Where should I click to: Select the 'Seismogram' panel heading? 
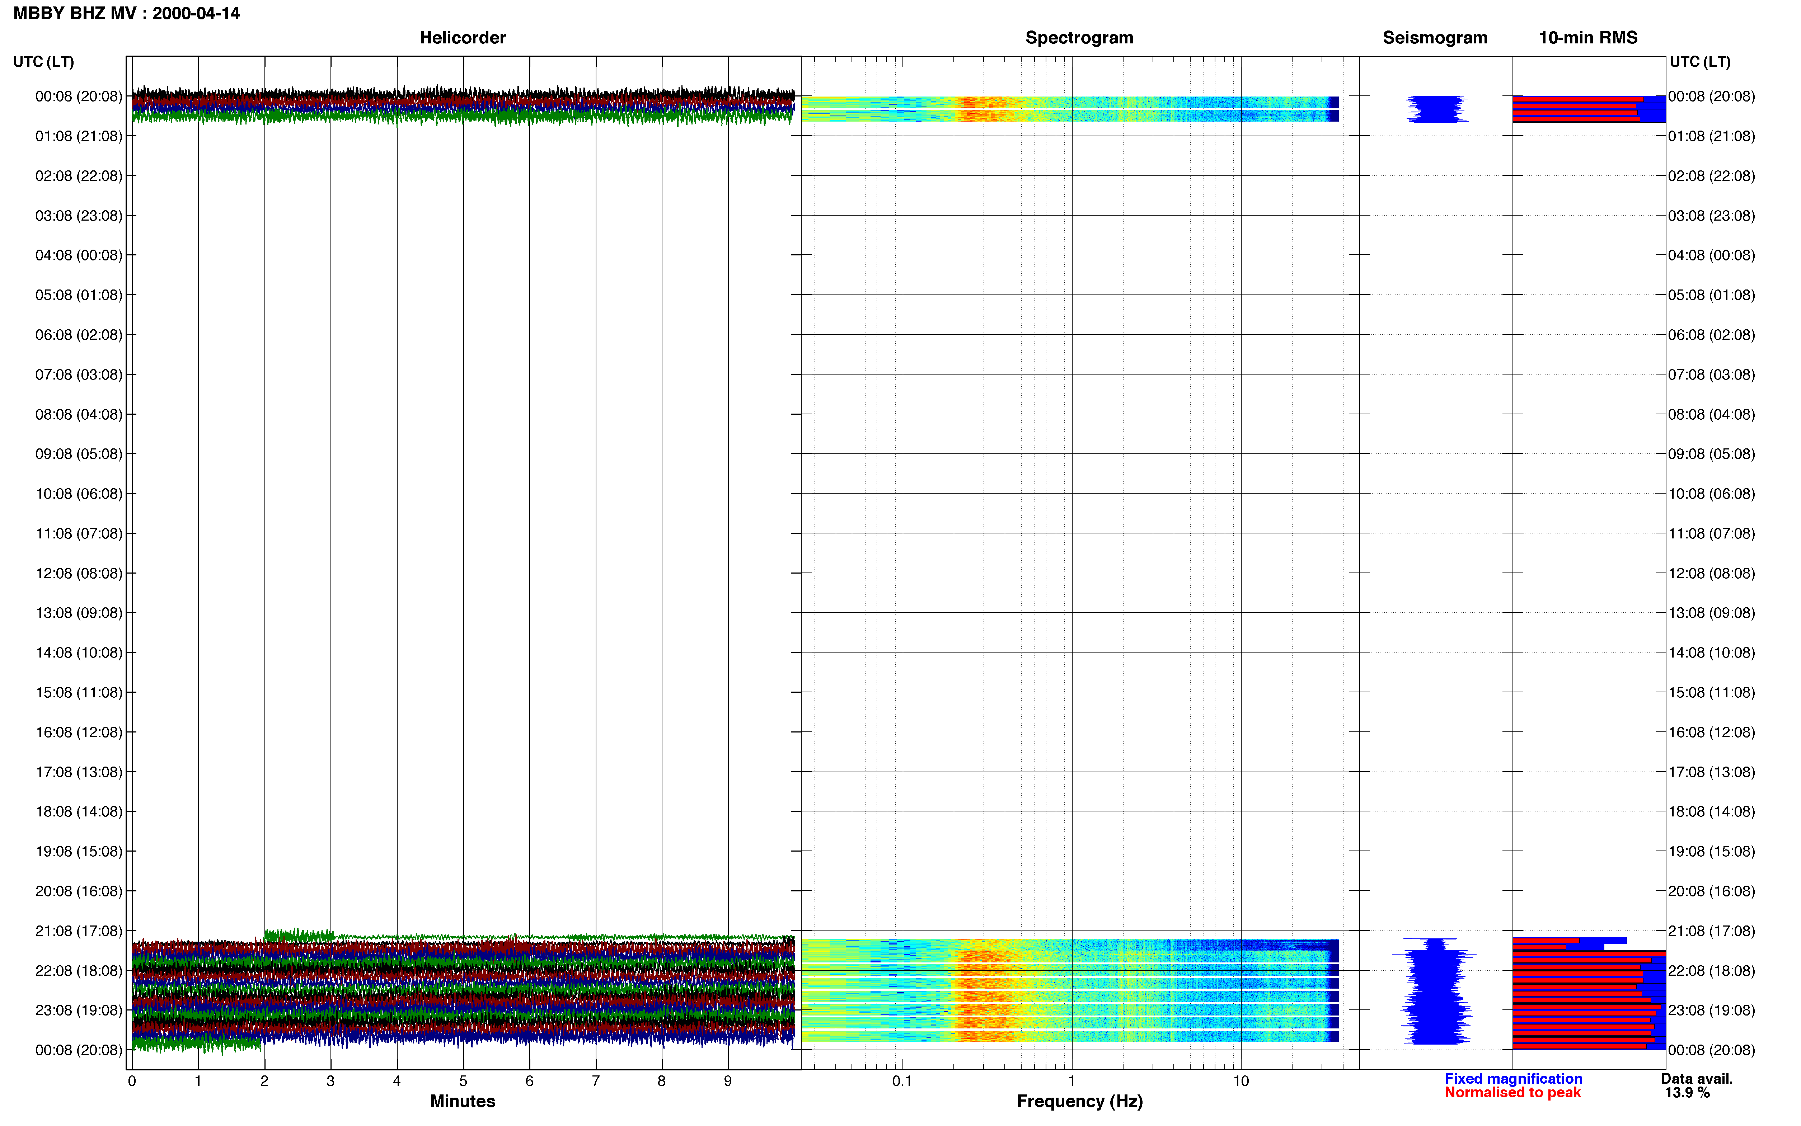point(1435,37)
